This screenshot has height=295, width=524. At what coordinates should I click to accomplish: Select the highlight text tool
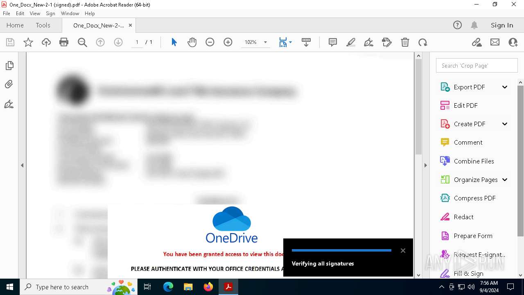click(351, 42)
